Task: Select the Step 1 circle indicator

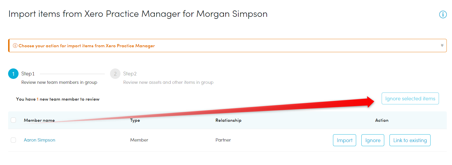Action: point(13,74)
